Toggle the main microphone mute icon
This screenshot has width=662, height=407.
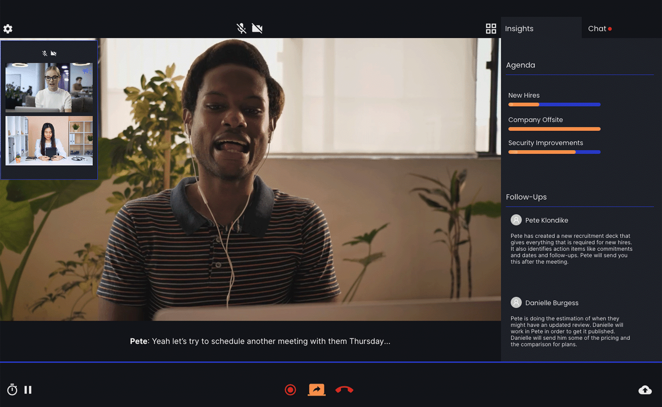click(241, 28)
